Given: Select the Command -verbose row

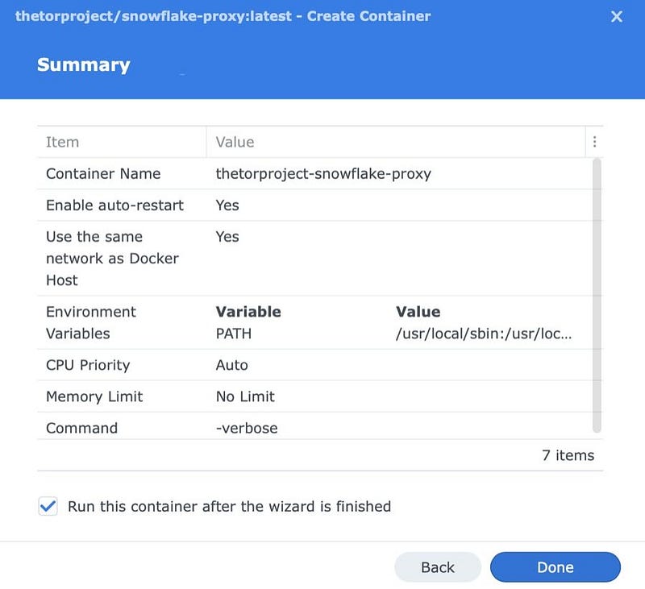Looking at the screenshot, I should (315, 426).
